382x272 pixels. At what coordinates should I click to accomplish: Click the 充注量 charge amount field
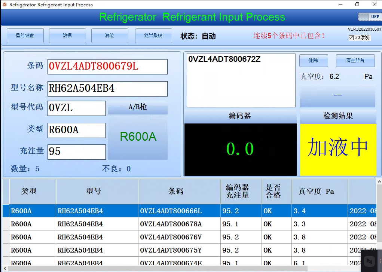pos(77,152)
